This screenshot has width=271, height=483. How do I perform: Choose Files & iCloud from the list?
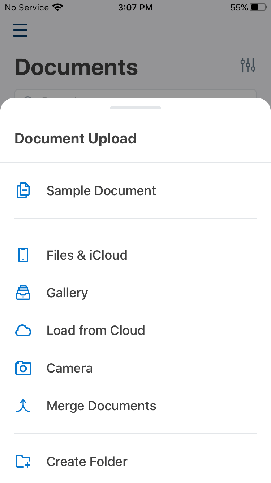click(x=87, y=255)
